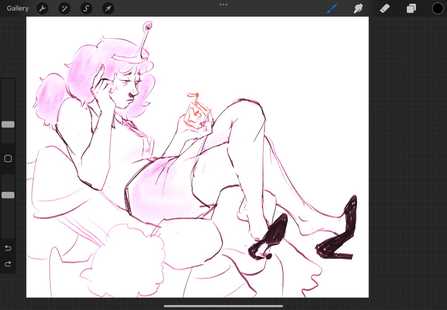Image resolution: width=447 pixels, height=310 pixels.
Task: Click the brush size slider handle
Action: (8, 125)
